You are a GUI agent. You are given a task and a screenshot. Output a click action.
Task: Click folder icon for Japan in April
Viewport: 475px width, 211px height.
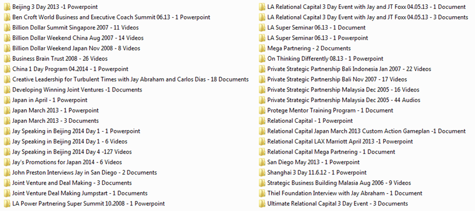7,100
